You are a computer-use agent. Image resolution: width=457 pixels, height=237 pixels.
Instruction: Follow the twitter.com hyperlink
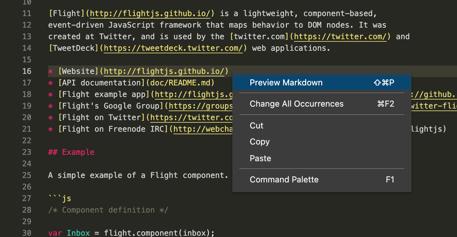[340, 36]
